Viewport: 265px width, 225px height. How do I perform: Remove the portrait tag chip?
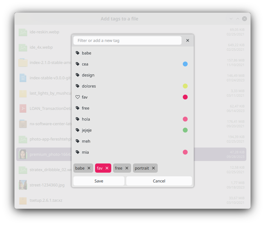click(153, 168)
